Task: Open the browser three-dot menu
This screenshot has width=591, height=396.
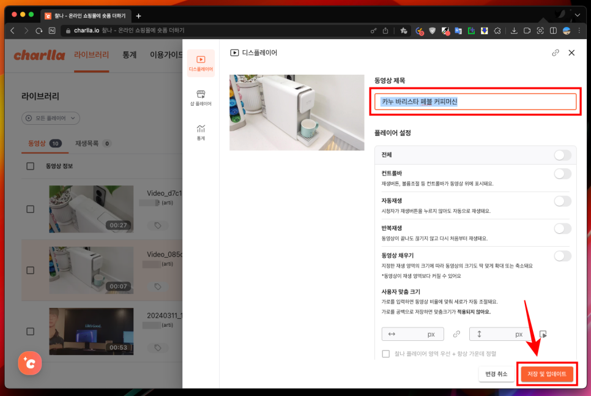Action: tap(579, 31)
